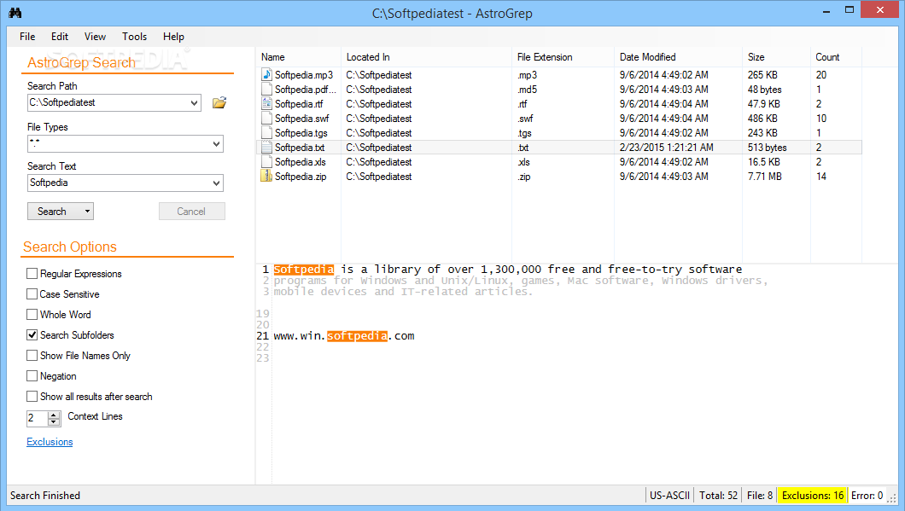
Task: Uncheck Search Subfolders
Action: point(32,334)
